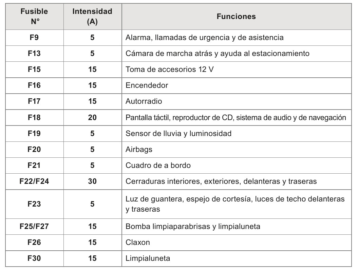Select the F30 fuse cell
The image size is (358, 270).
34,258
